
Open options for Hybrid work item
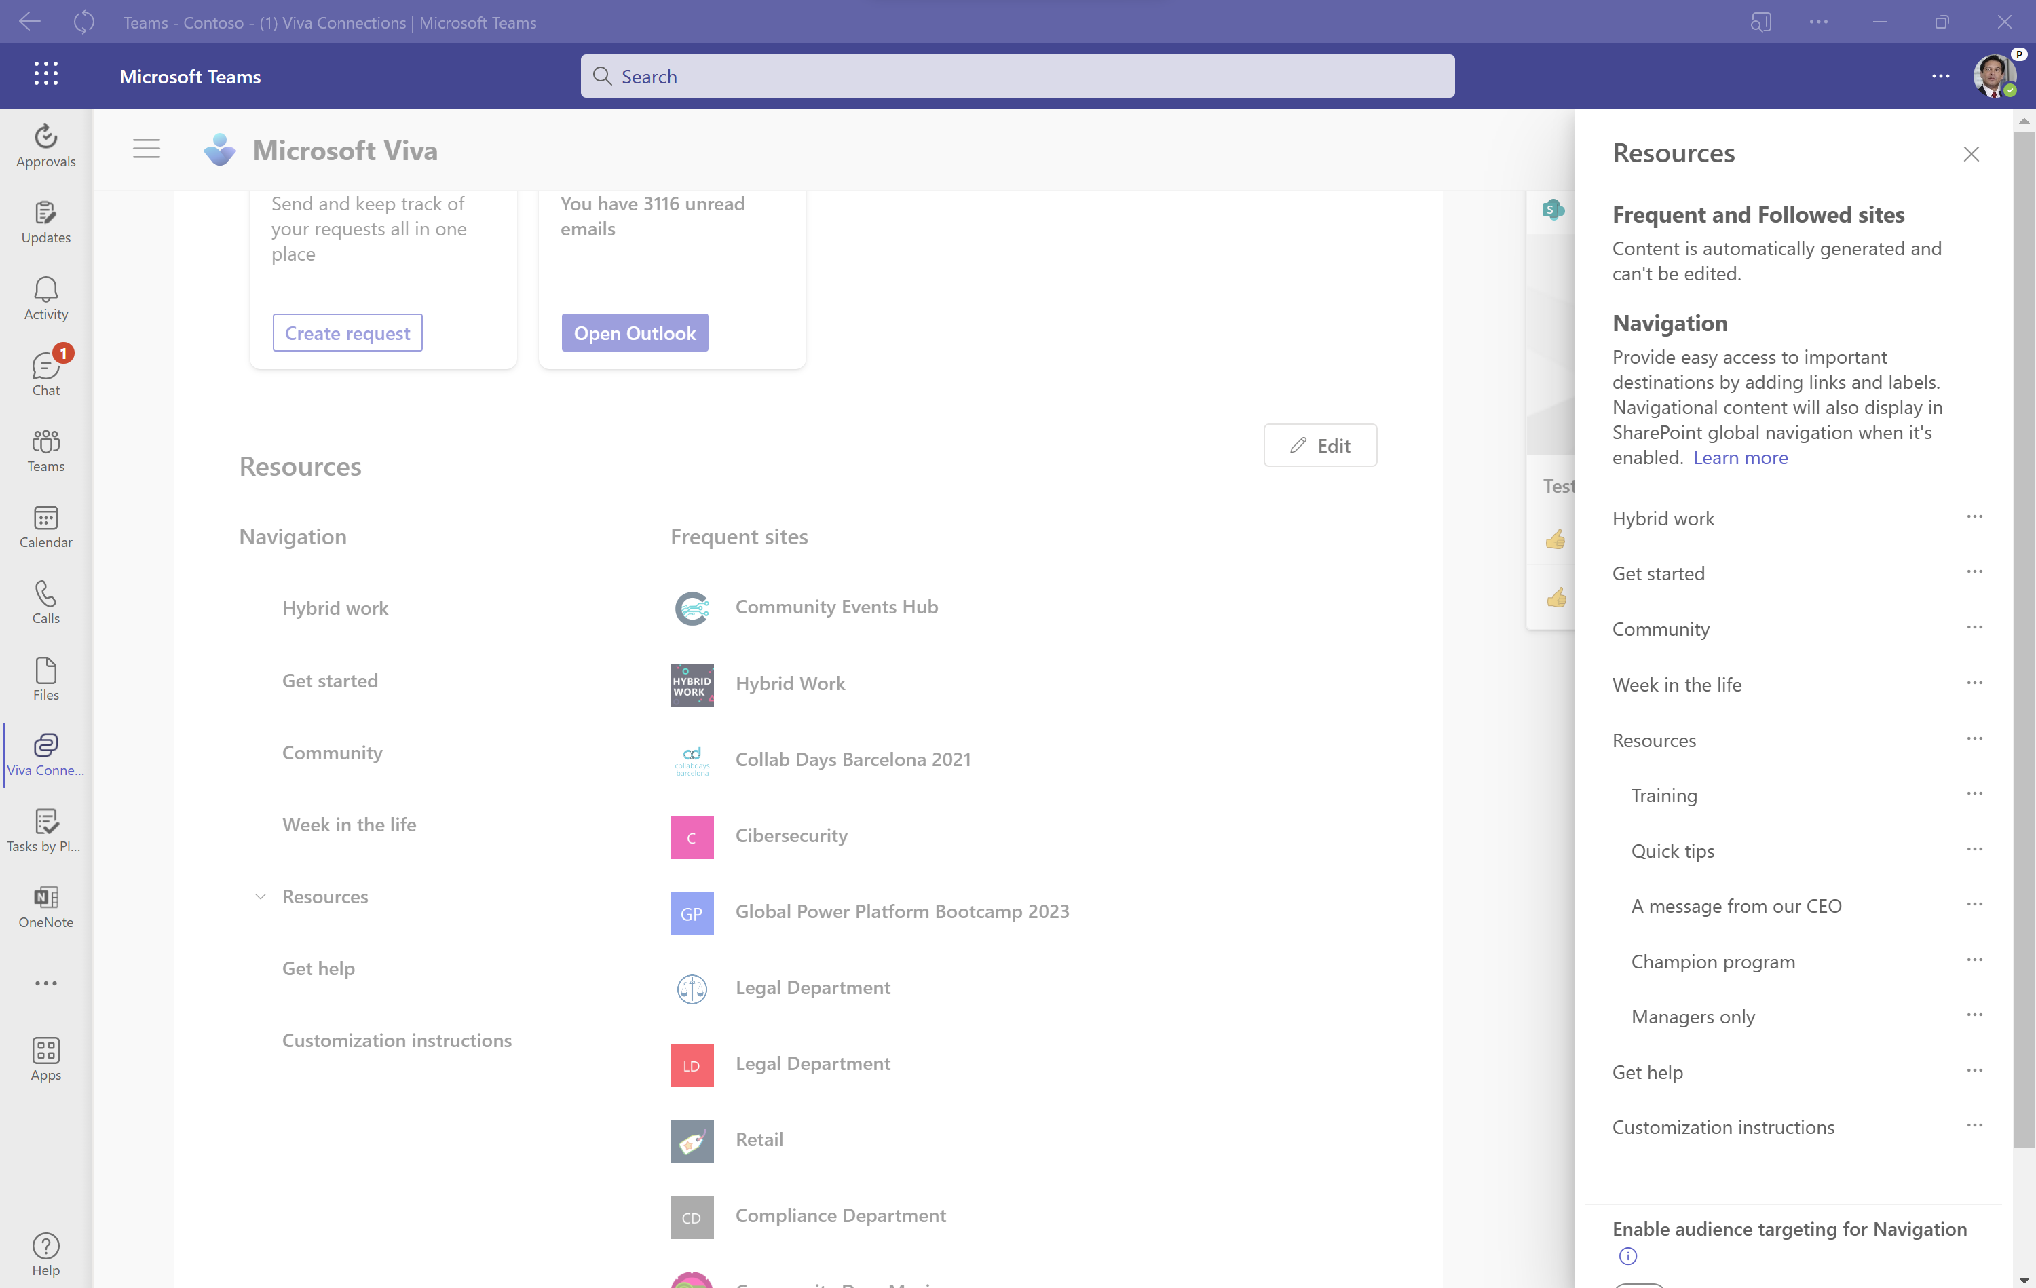click(1974, 516)
